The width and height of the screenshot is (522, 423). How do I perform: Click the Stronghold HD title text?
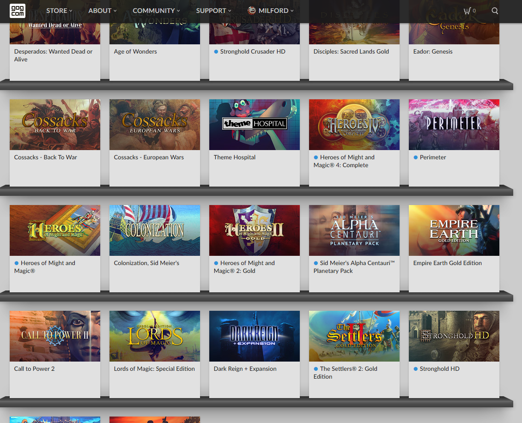439,369
